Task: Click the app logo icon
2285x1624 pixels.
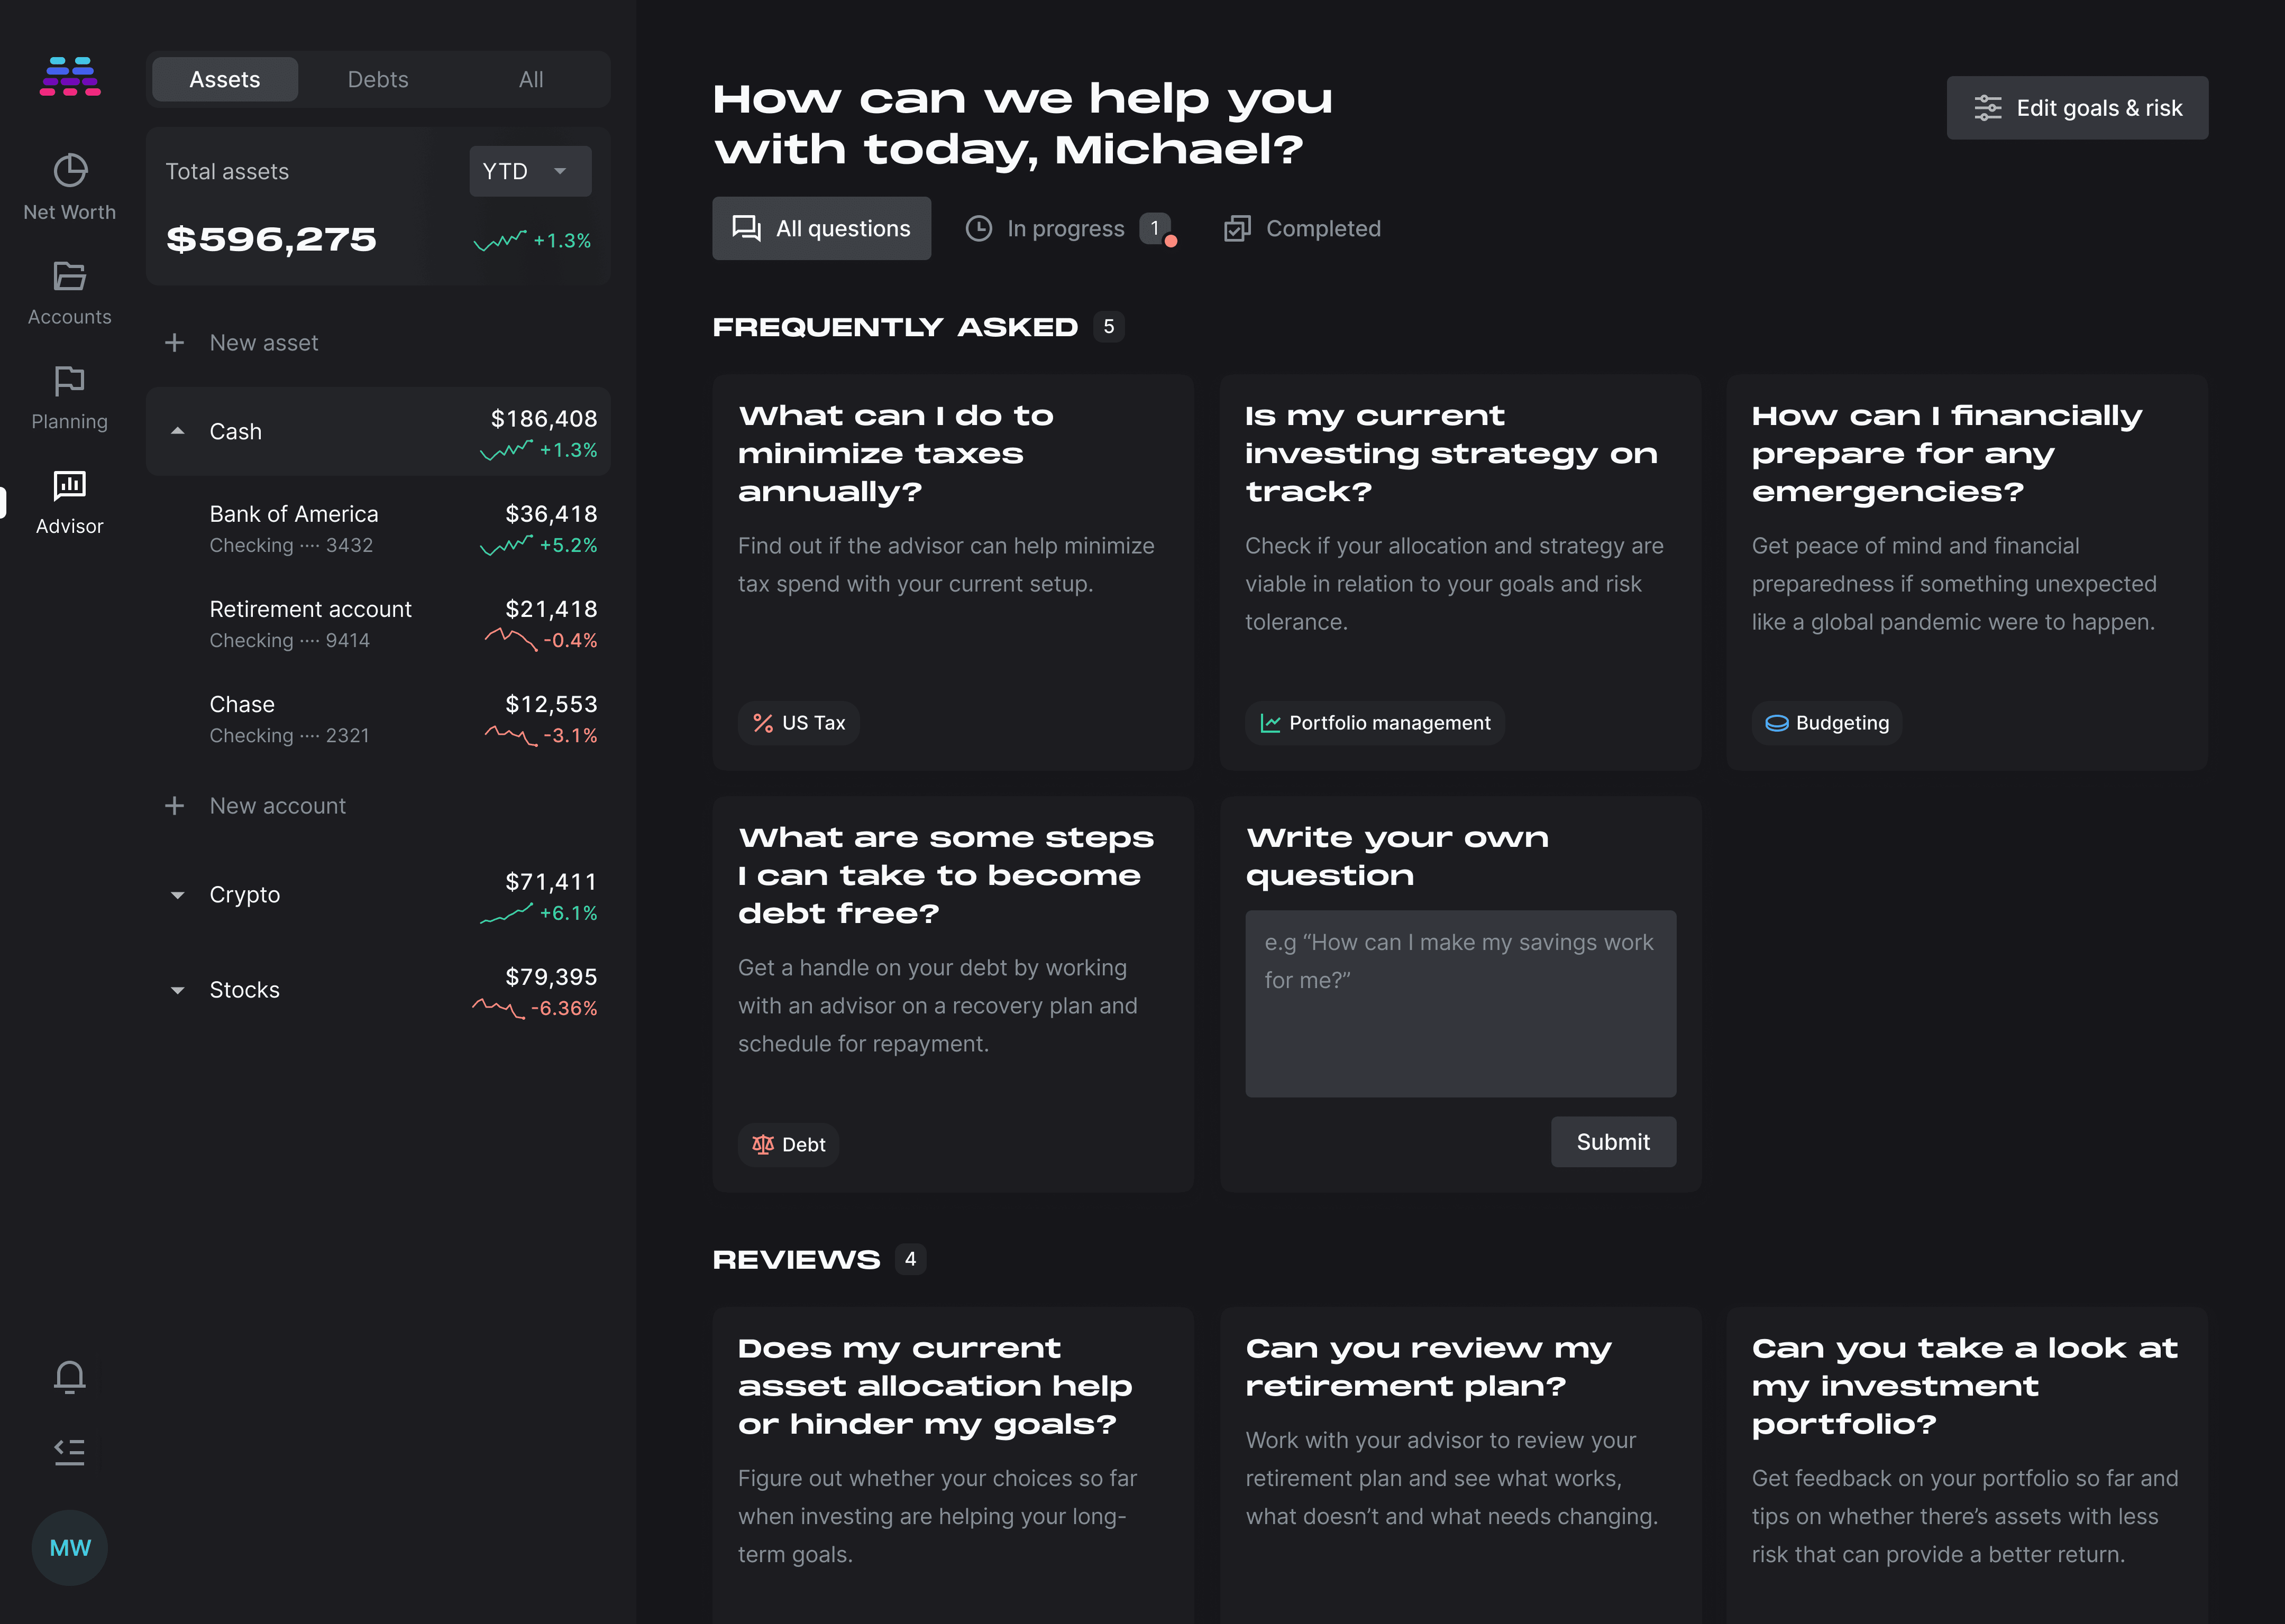Action: coord(70,77)
